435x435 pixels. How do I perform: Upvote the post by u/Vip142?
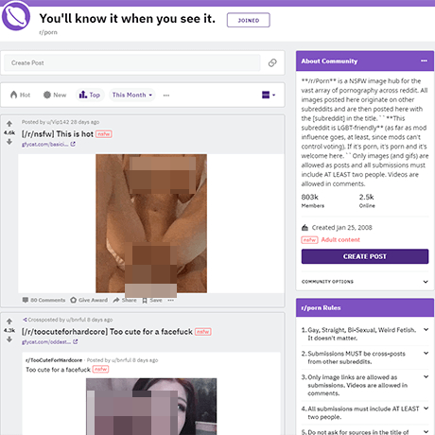9,124
